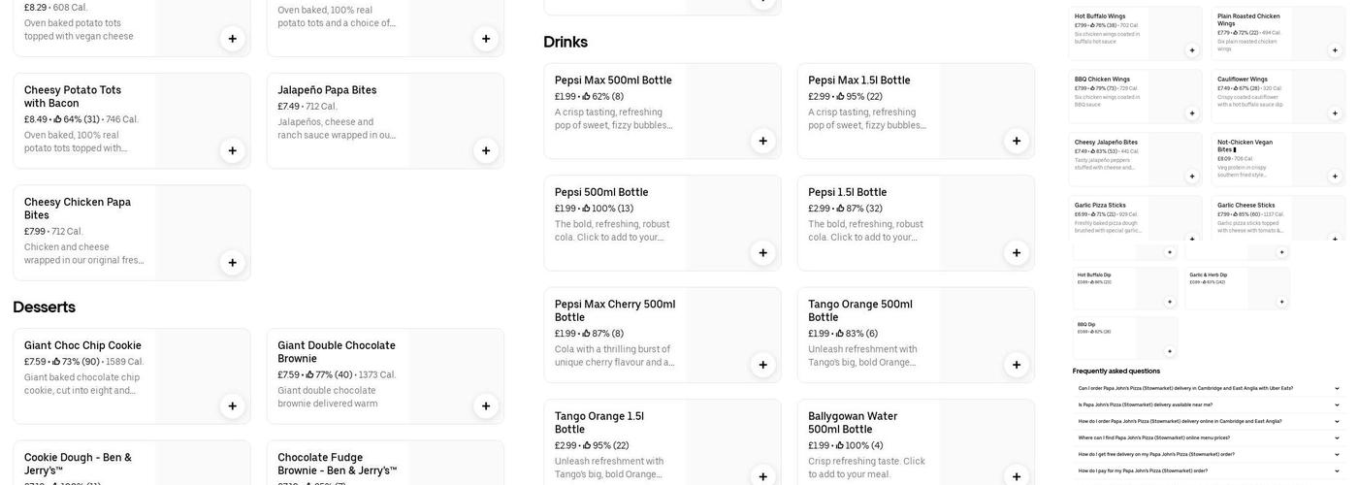The width and height of the screenshot is (1358, 485).
Task: Add Cheesy Chicken Papa Bites to order
Action: [x=232, y=263]
